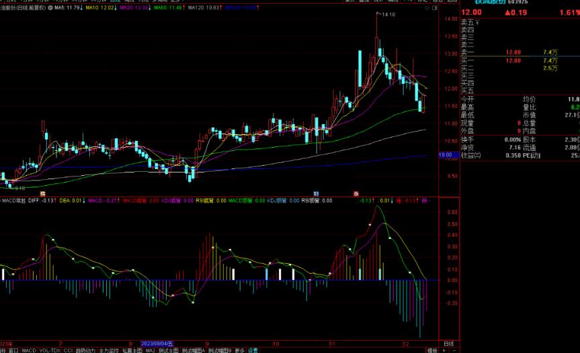Click the round icon before MA5 label

point(50,7)
